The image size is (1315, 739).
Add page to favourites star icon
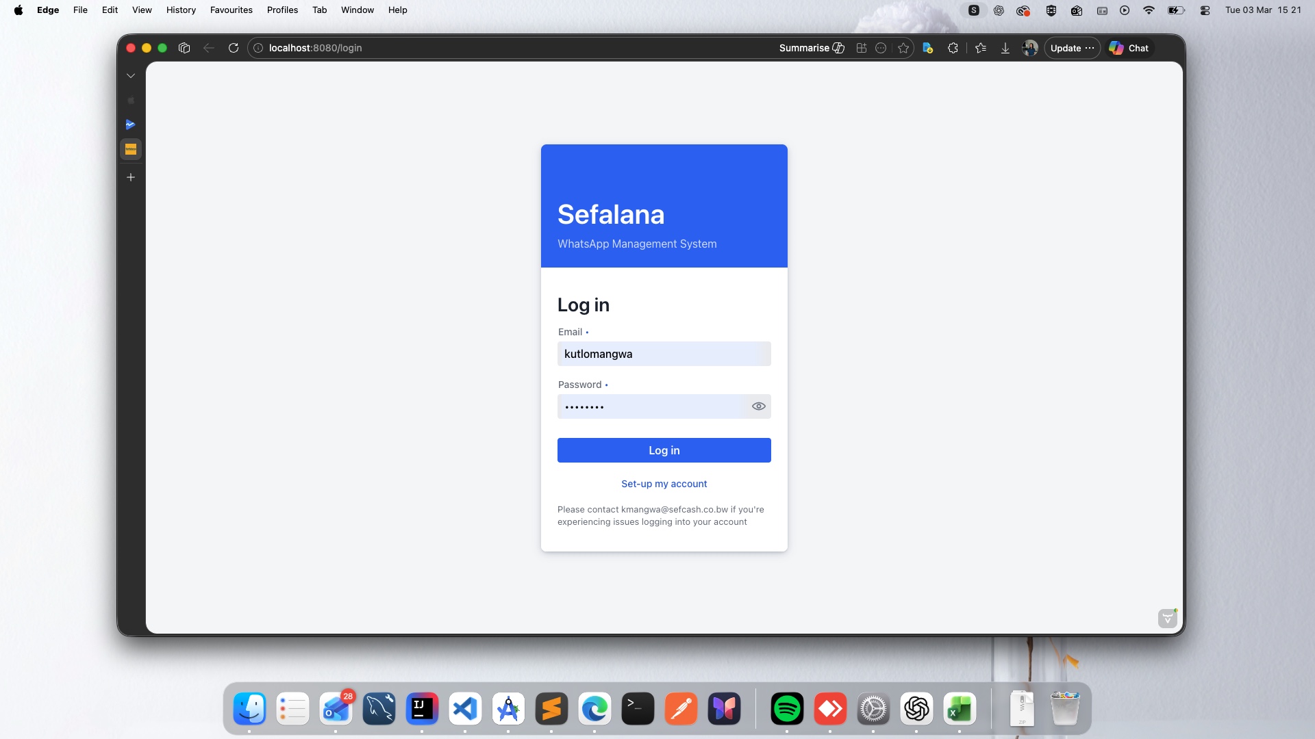point(903,48)
